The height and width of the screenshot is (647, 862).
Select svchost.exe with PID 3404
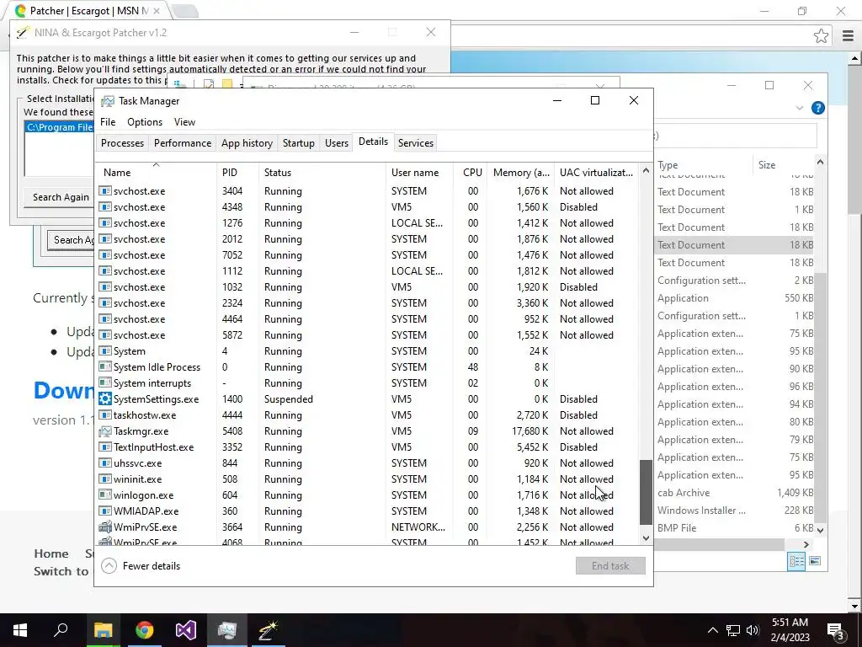click(x=367, y=191)
